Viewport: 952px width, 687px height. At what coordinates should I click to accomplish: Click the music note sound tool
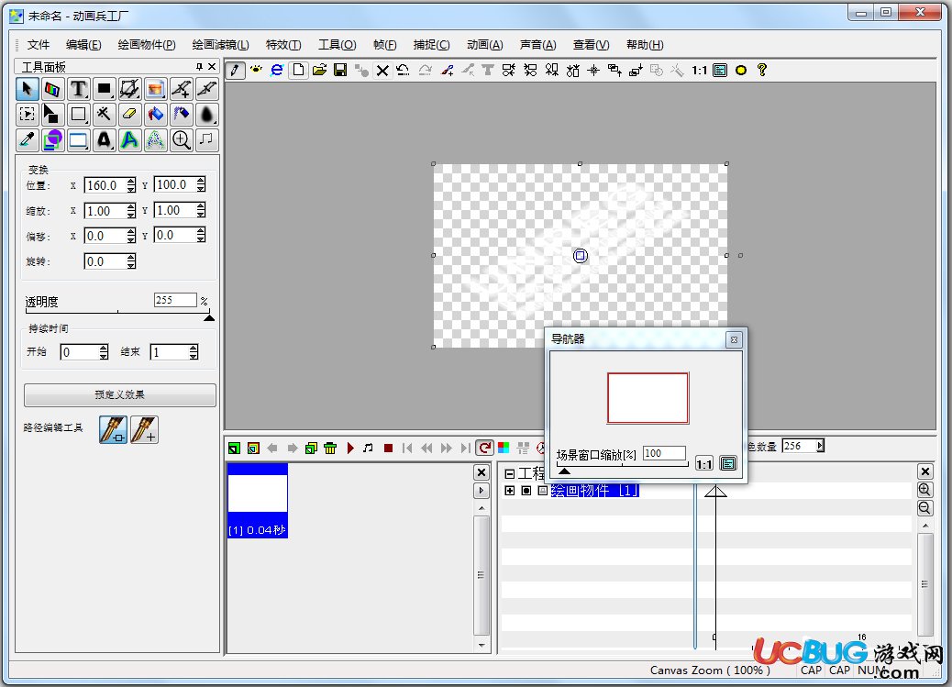point(207,139)
